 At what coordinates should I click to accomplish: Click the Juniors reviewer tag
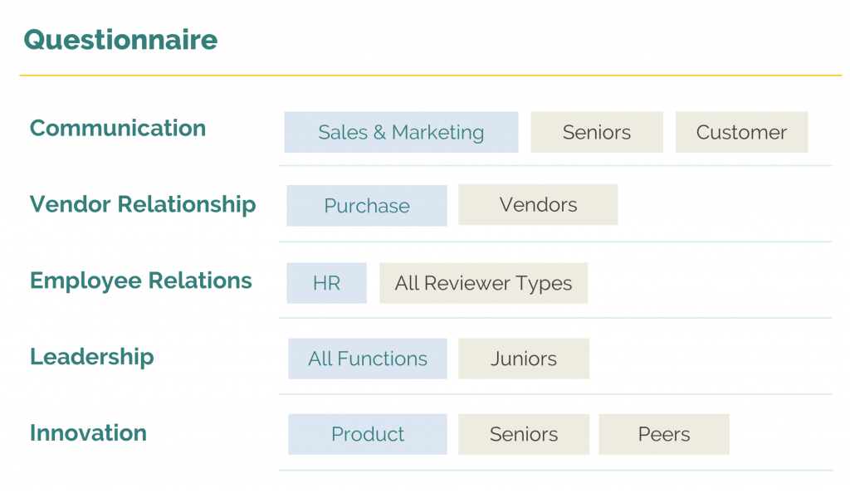pos(524,359)
